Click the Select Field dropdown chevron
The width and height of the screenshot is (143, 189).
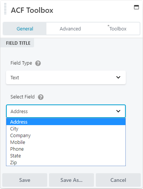pos(118,111)
